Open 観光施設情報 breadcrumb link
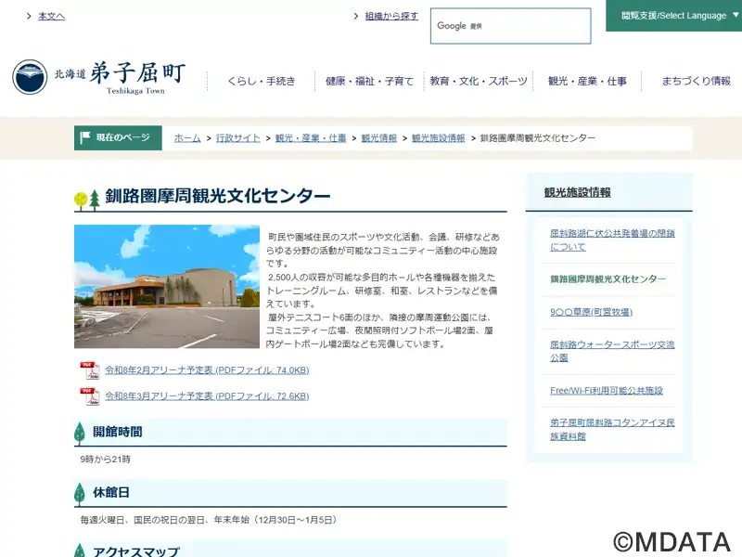The image size is (742, 557). pyautogui.click(x=439, y=138)
